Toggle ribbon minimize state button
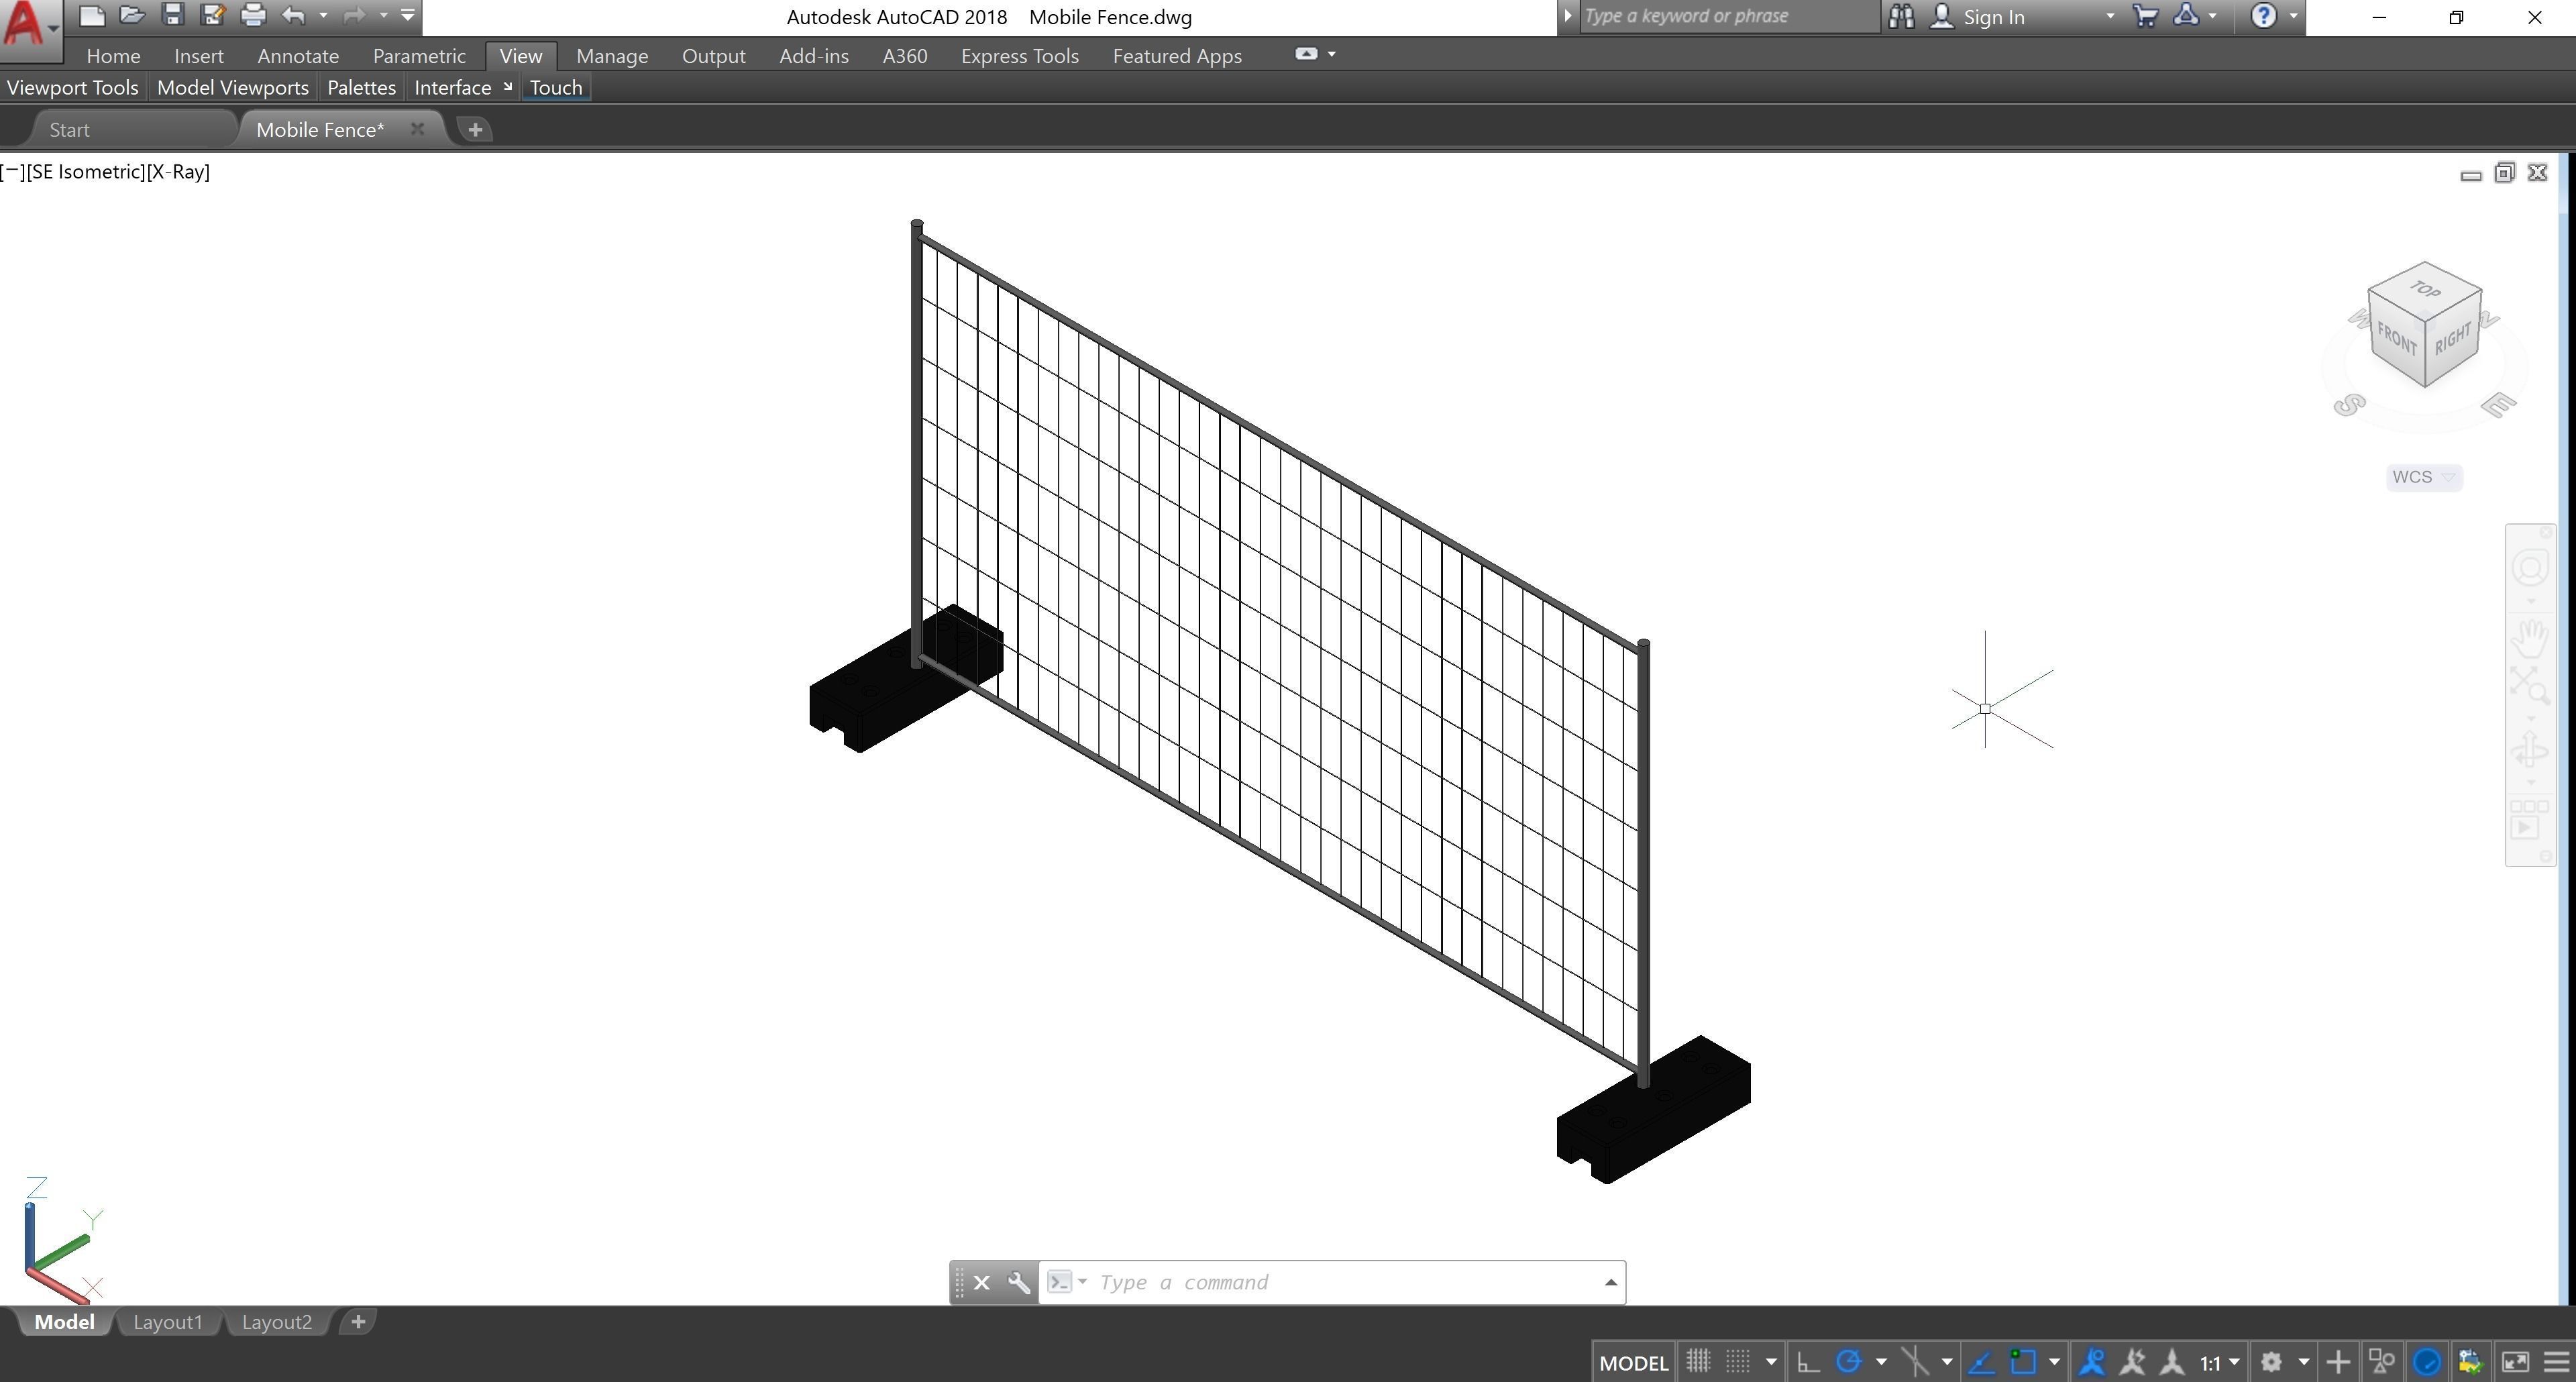Image resolution: width=2576 pixels, height=1382 pixels. (x=1306, y=54)
